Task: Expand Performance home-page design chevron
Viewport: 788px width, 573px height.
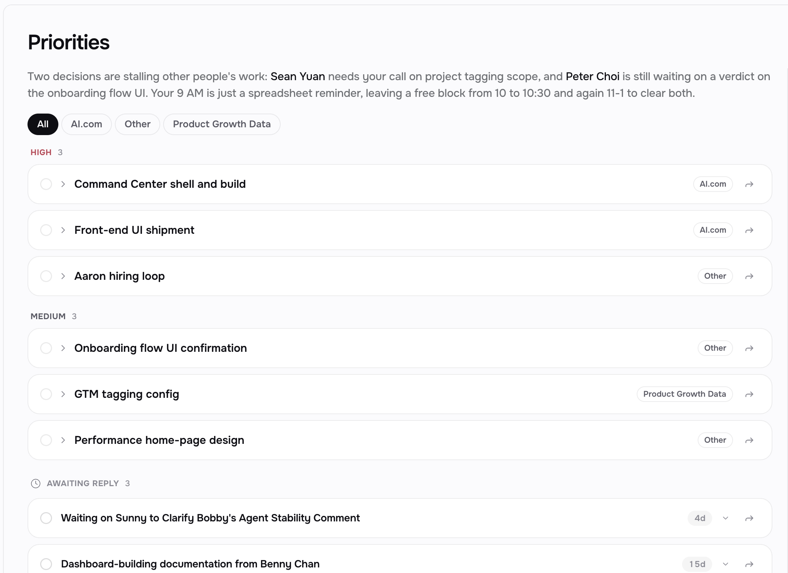Action: 63,440
